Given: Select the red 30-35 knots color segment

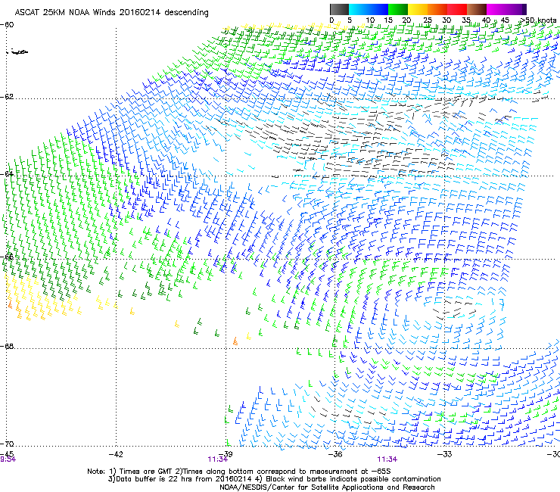Looking at the screenshot, I should click(x=457, y=9).
